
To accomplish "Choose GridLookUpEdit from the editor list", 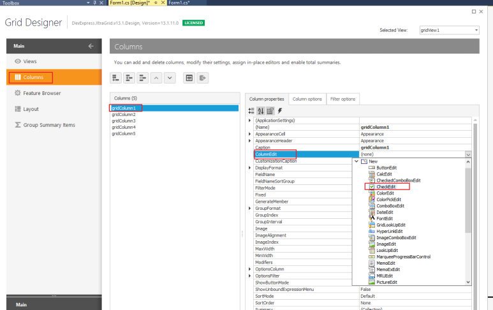I will 391,225.
